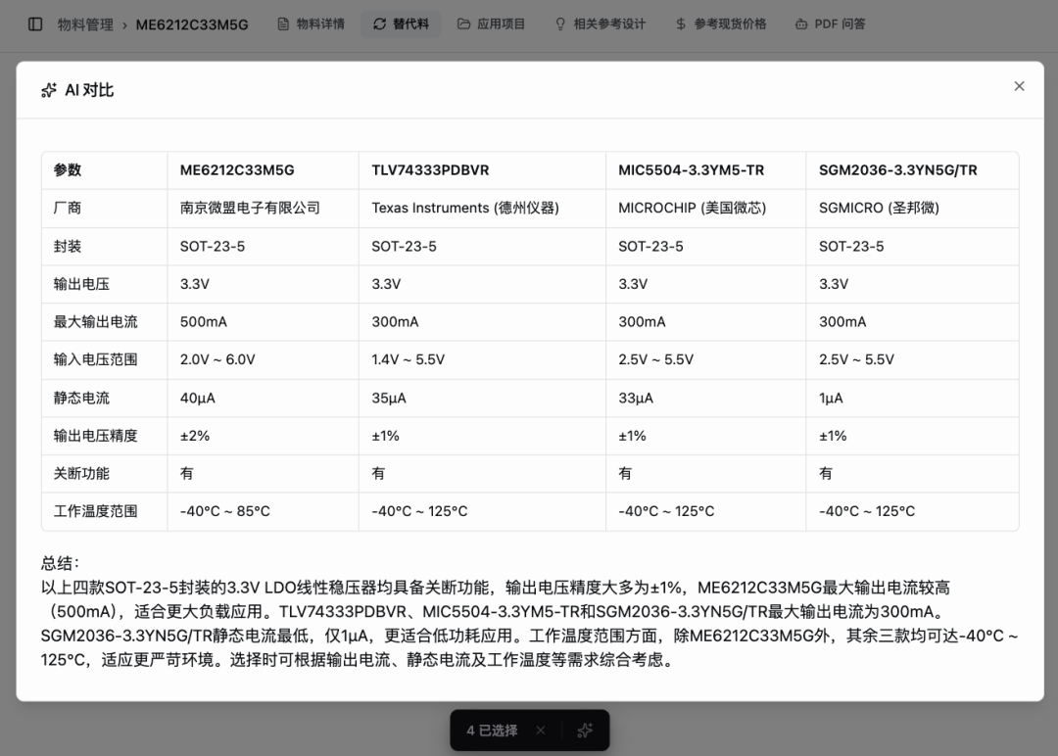Click the 替代料 refresh icon
1058x756 pixels.
coord(377,24)
